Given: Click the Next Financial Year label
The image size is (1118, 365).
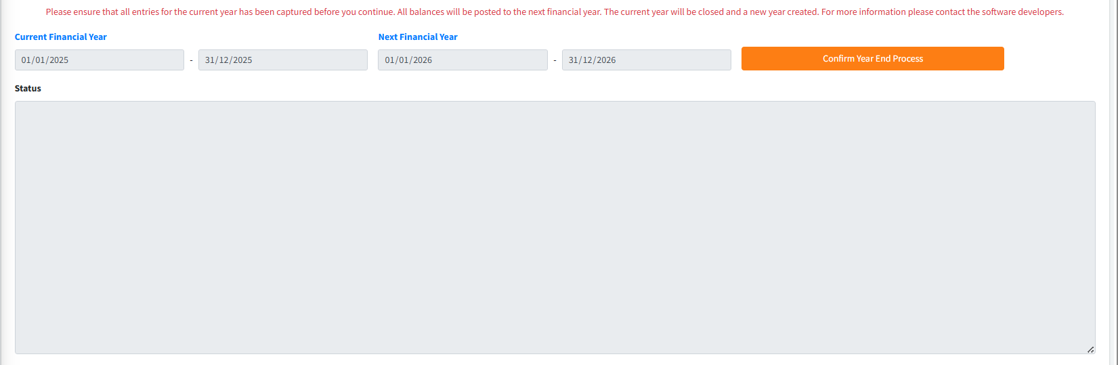Looking at the screenshot, I should point(418,37).
